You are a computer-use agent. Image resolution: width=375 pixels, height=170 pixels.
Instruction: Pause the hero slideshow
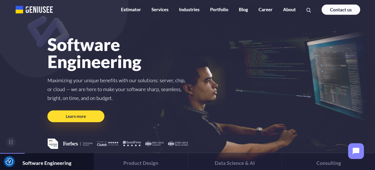(x=11, y=142)
